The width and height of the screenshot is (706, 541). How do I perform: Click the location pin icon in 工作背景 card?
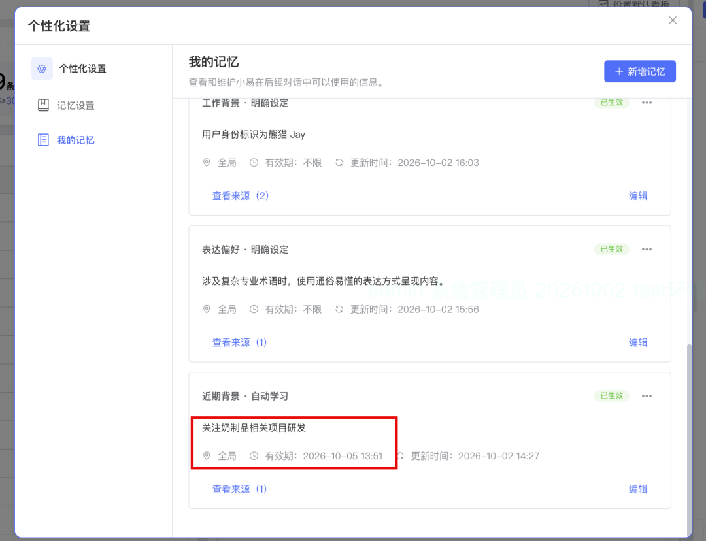[x=207, y=163]
